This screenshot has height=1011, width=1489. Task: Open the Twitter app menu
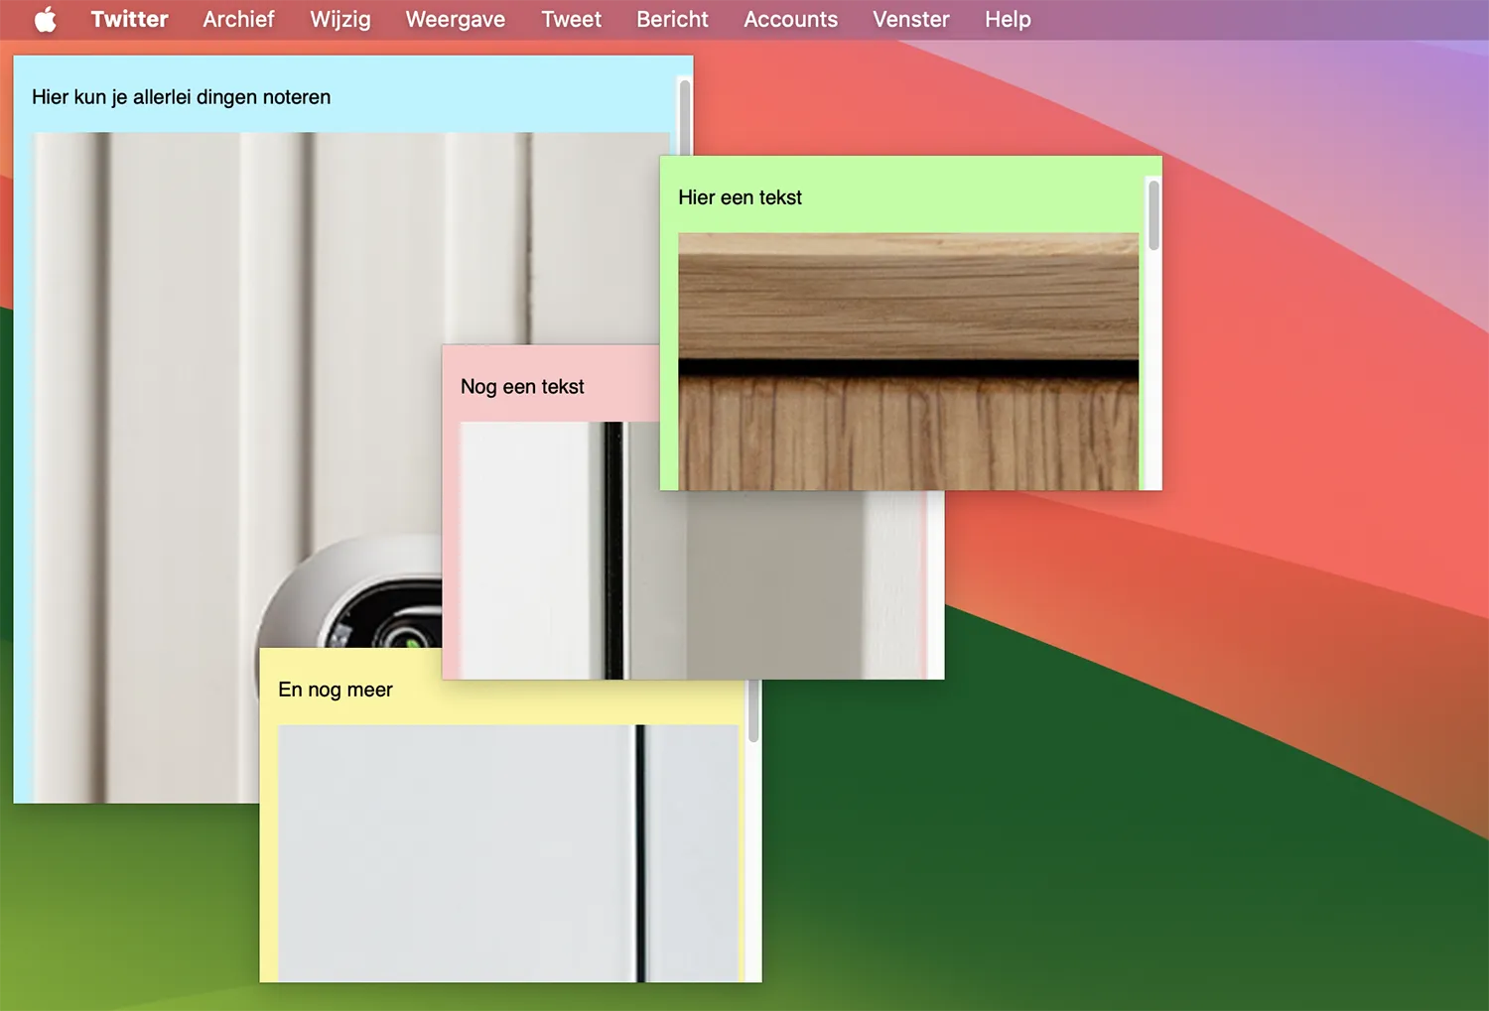[x=129, y=20]
